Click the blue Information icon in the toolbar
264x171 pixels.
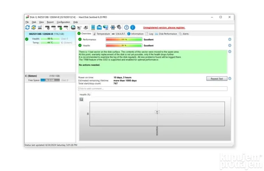pyautogui.click(x=132, y=28)
